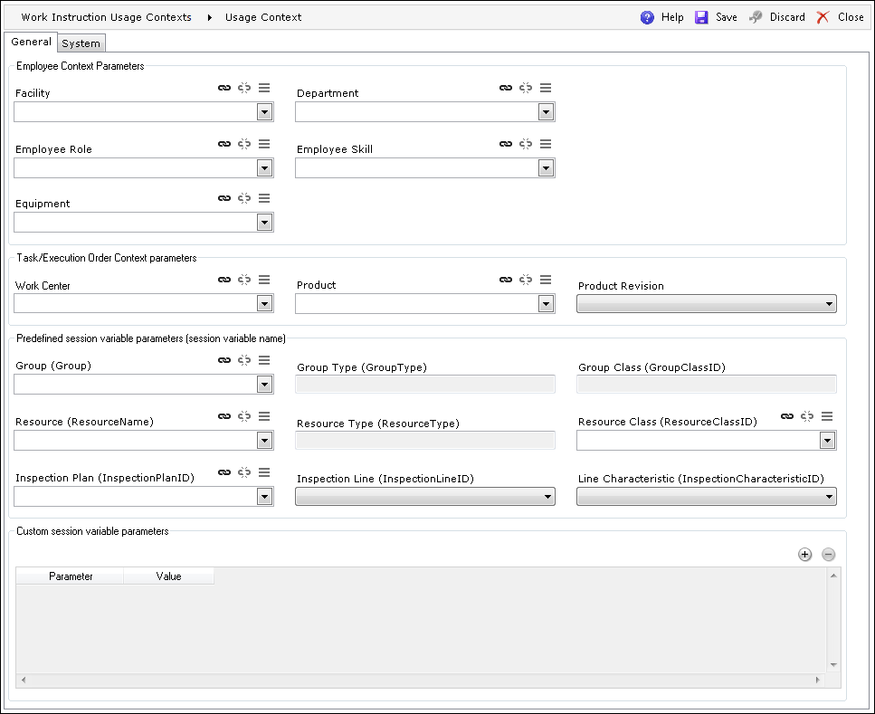Click the link icon for Employee Skill

(506, 144)
